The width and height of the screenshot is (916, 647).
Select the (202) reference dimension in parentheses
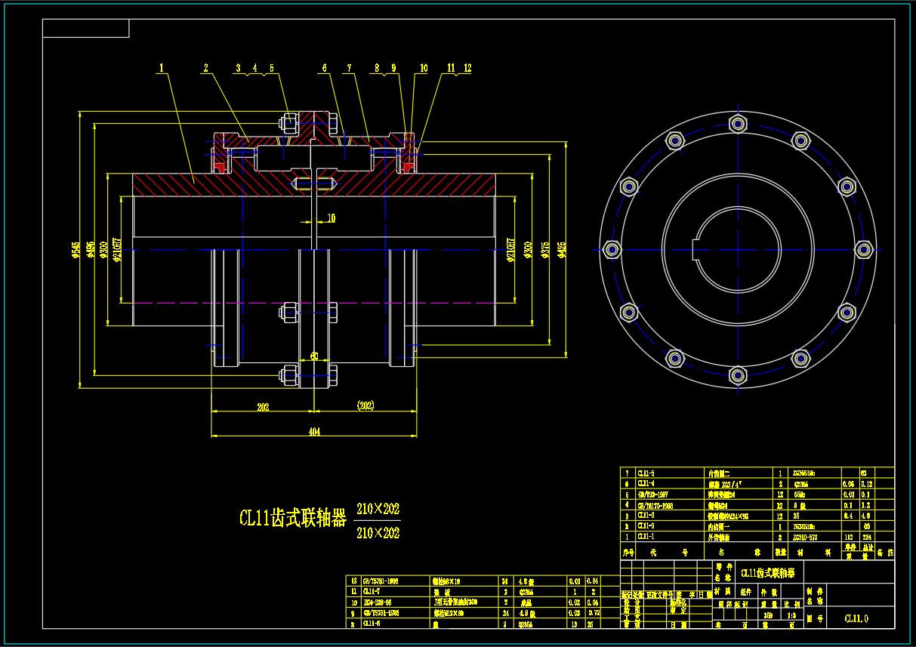click(x=366, y=405)
